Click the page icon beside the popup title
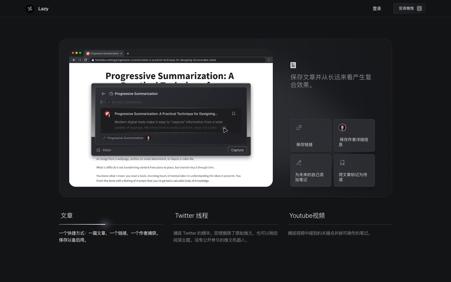 pos(111,94)
